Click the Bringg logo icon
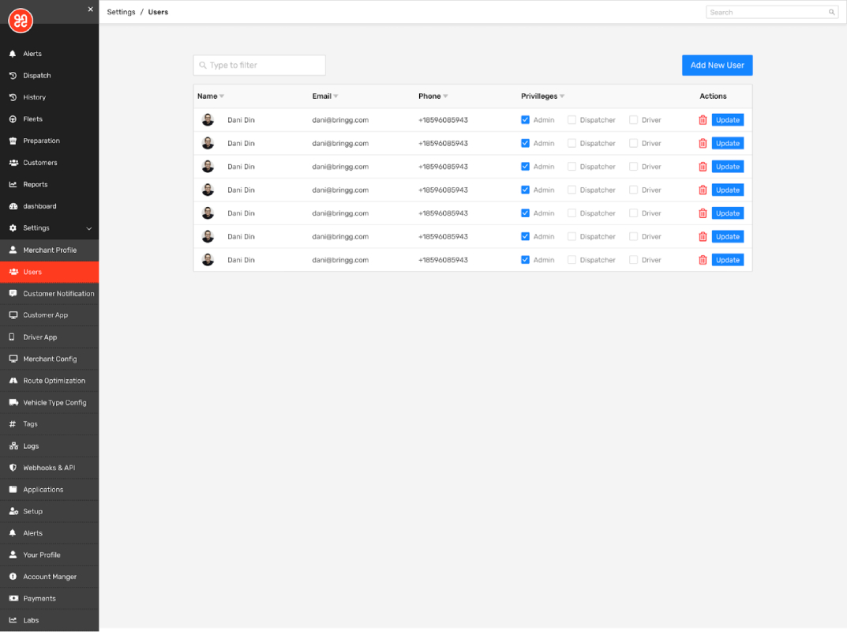 (x=21, y=21)
